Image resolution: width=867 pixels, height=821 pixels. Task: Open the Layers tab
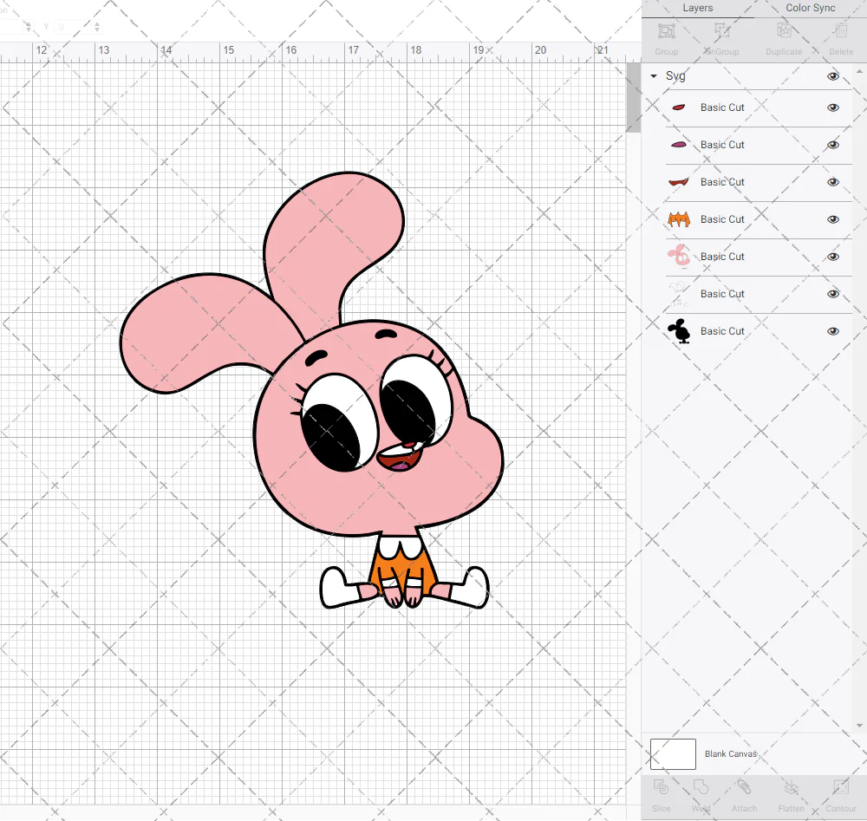pos(697,8)
